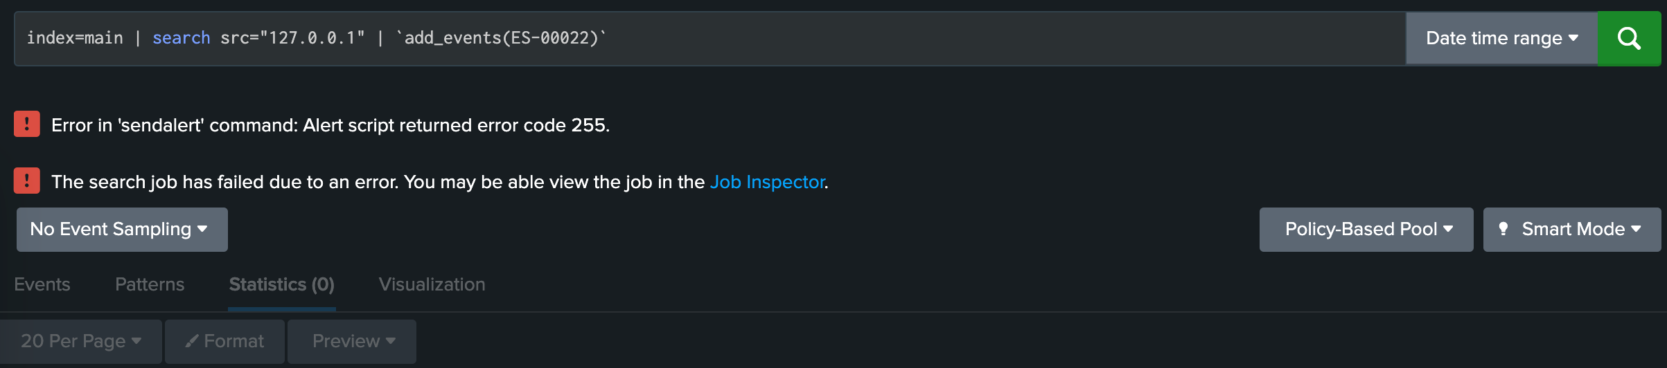
Task: Click red error icon beside failed job message
Action: click(27, 181)
